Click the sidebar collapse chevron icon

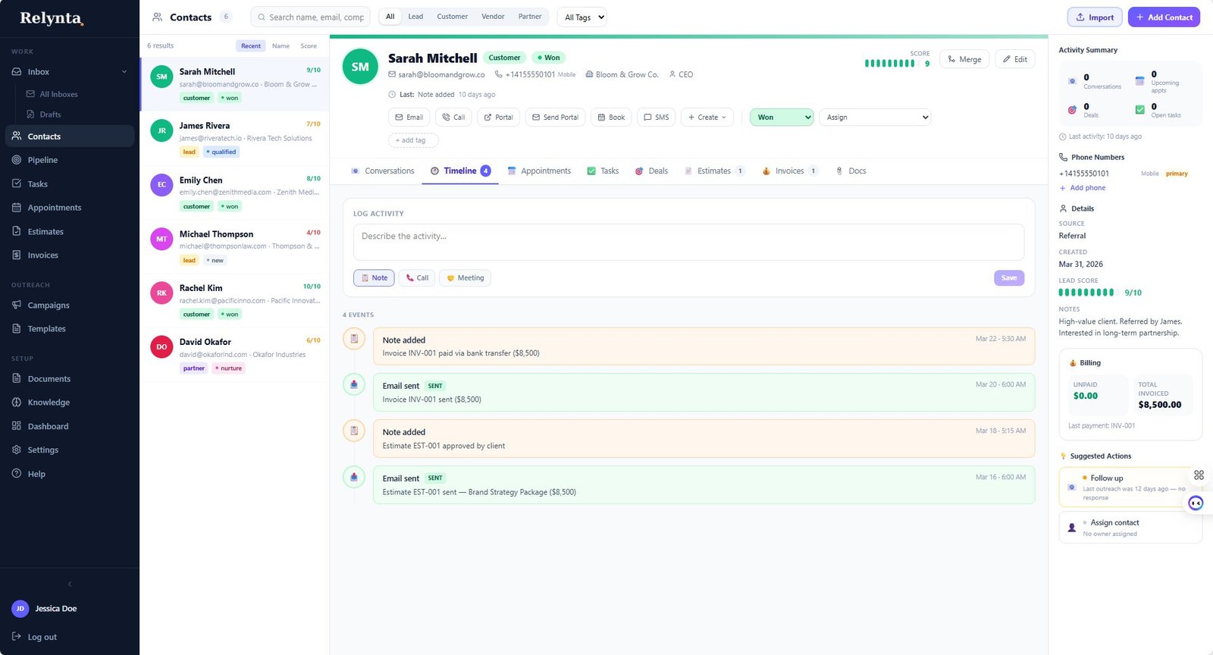(70, 584)
